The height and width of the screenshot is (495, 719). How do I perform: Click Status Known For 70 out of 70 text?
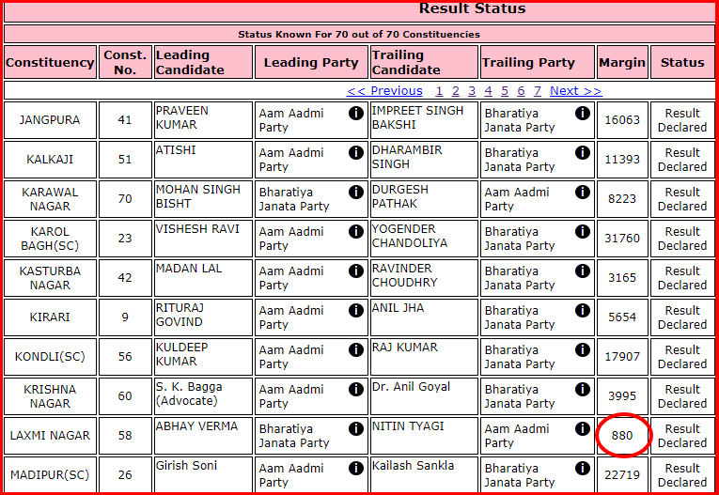point(359,35)
